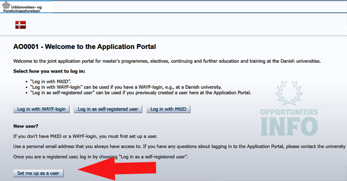
Task: Click the Danish flag language icon
Action: tap(21, 25)
